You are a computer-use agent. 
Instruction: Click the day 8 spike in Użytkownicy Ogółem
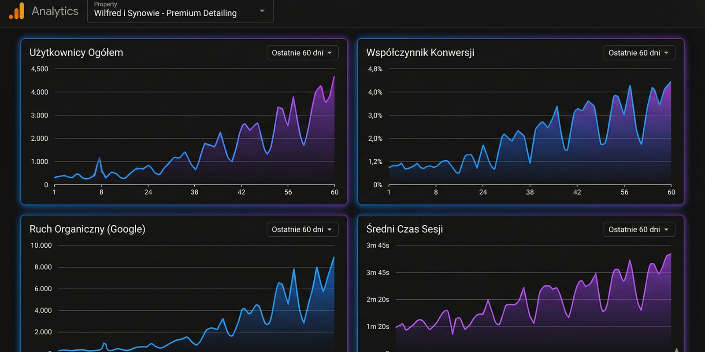click(100, 158)
